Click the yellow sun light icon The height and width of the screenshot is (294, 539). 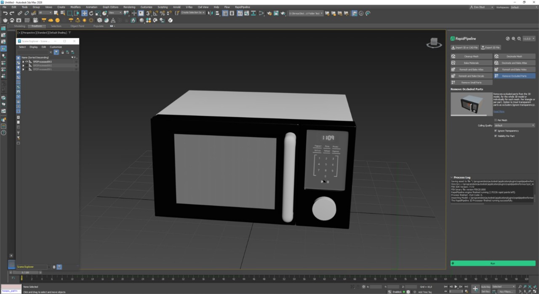click(84, 20)
